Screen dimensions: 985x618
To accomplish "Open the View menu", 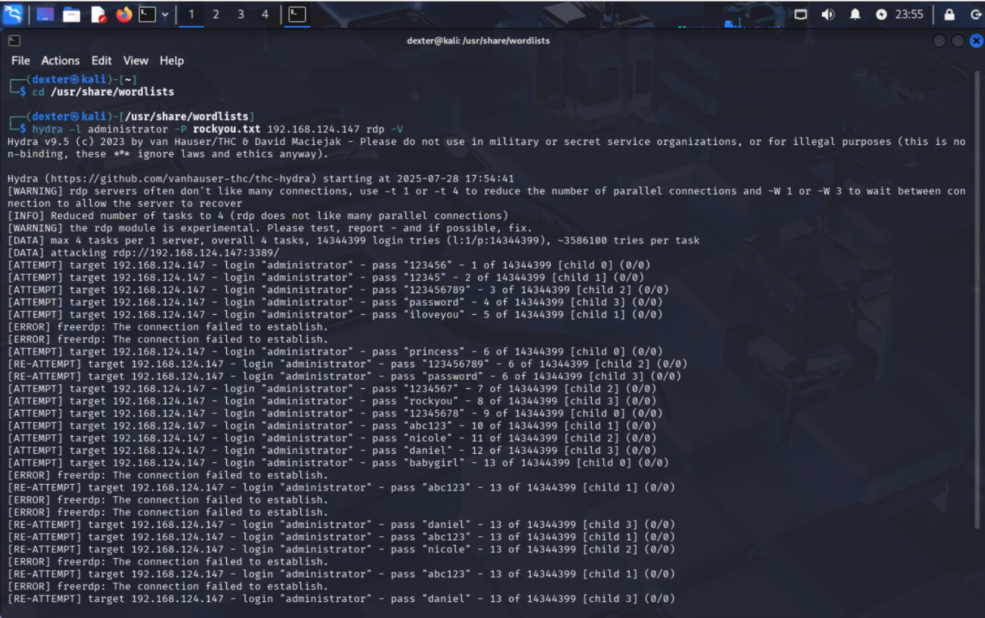I will (x=135, y=61).
